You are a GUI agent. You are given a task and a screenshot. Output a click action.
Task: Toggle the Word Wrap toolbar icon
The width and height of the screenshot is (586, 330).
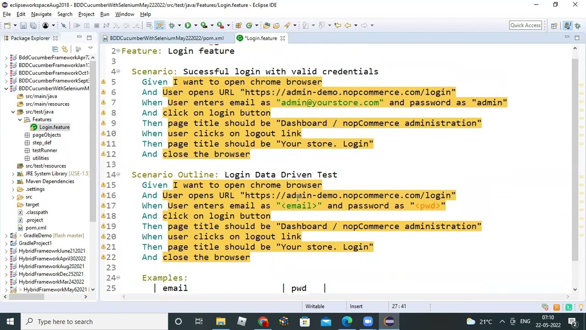point(149,25)
